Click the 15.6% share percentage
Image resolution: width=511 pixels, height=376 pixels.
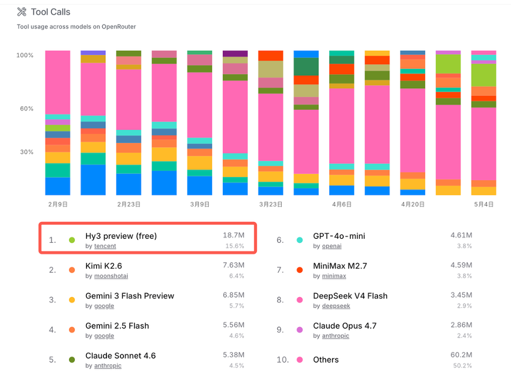point(235,246)
